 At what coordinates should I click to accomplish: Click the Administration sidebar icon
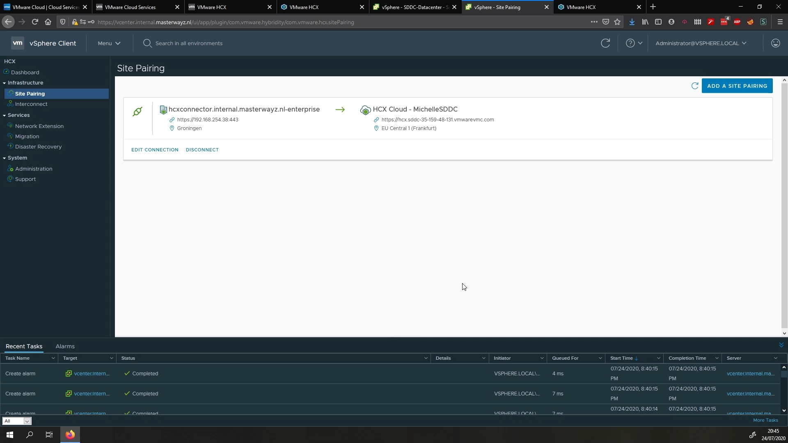tap(10, 169)
